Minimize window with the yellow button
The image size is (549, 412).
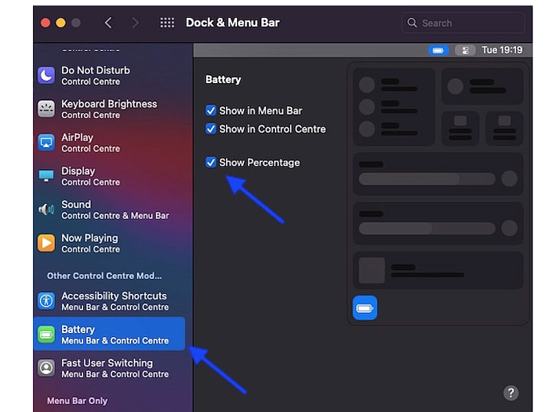60,23
